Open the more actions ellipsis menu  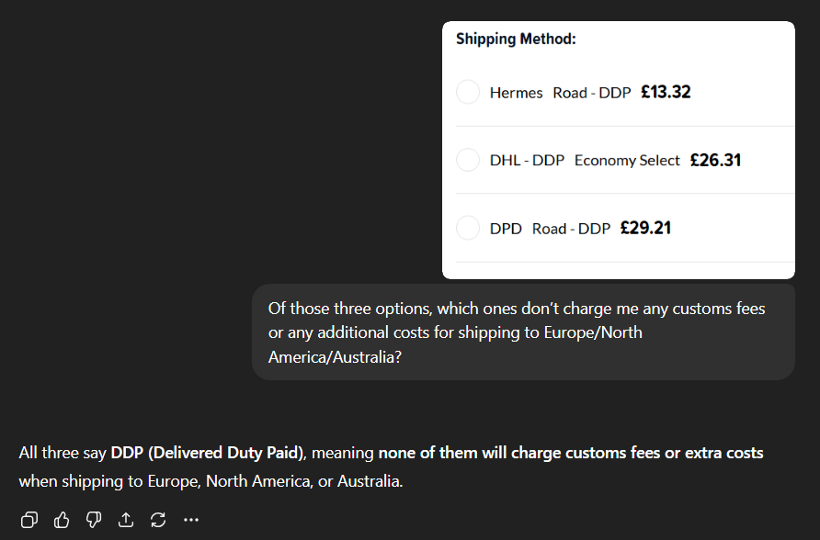[191, 520]
